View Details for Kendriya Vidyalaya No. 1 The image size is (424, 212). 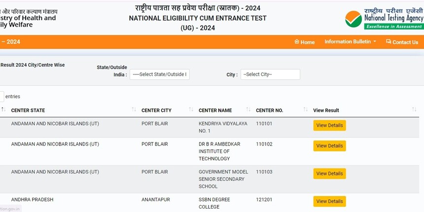330,125
